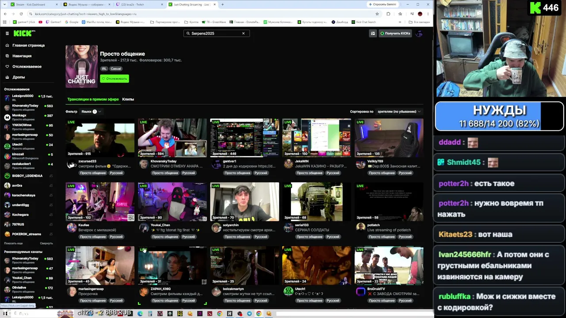
Task: Open Chrome tab search dropdown arrow
Action: point(5,4)
